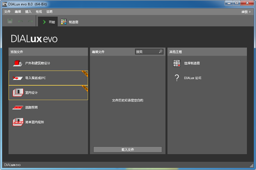Image resolution: width=256 pixels, height=170 pixels.
Task: Click the DX application icon in title bar
Action: tap(5, 4)
